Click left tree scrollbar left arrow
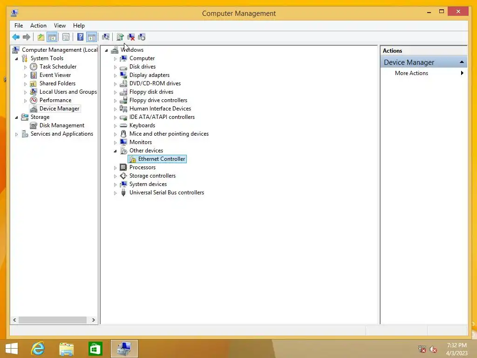Image resolution: width=477 pixels, height=358 pixels. pyautogui.click(x=14, y=320)
